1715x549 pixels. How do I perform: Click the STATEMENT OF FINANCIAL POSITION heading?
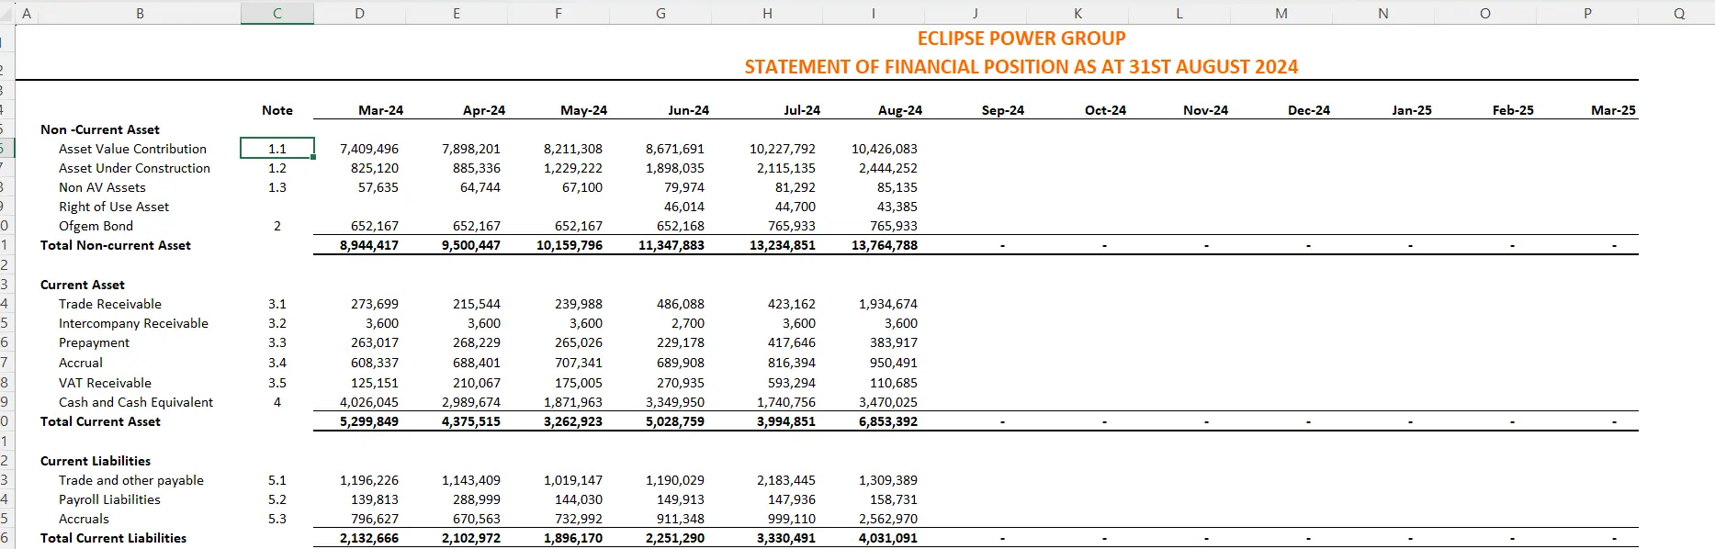click(x=1021, y=67)
